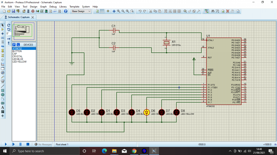Select LED-YELLOW in the devices list

click(19, 62)
